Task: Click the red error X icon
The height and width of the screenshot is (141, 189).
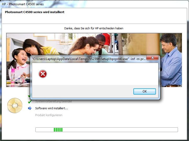Action: [43, 74]
